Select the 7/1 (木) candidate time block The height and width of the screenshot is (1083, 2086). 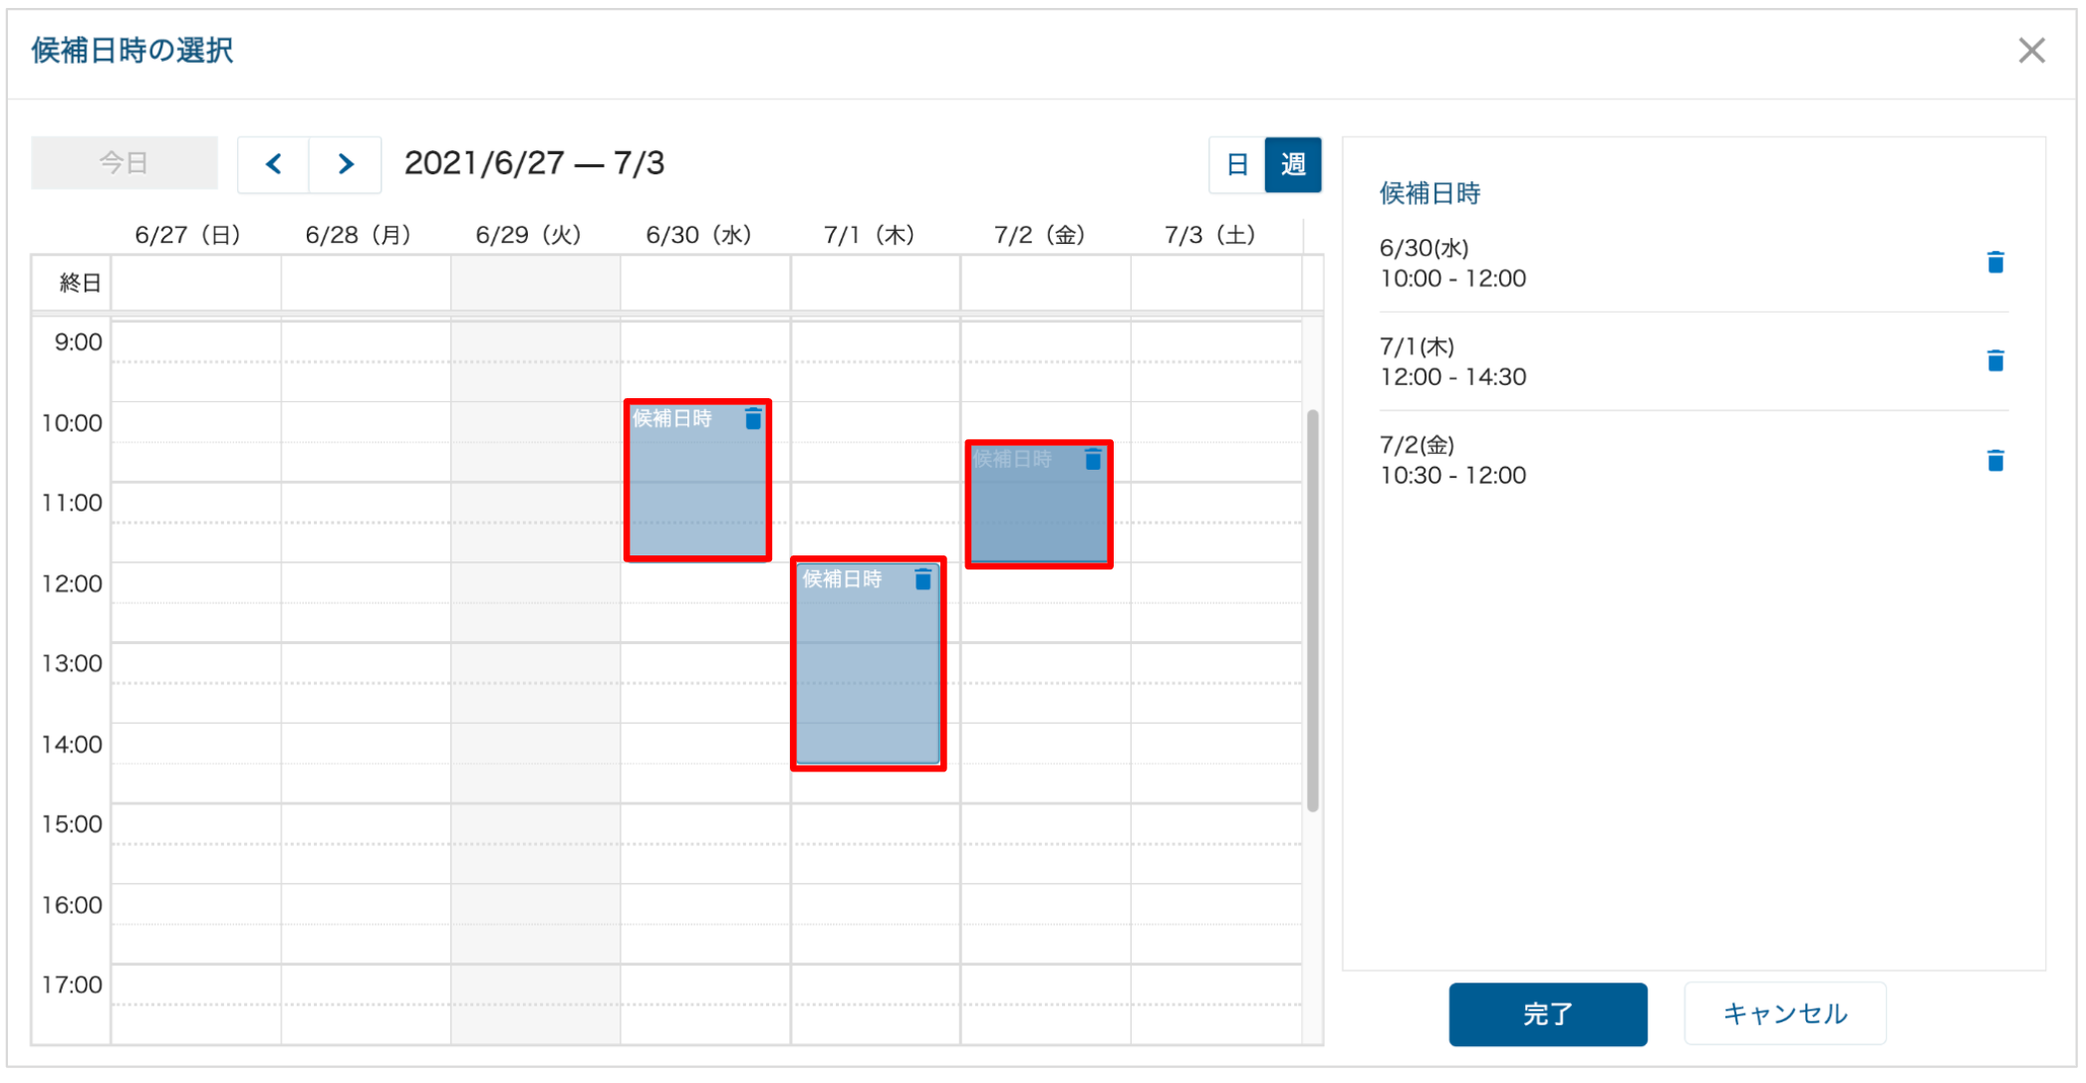pos(867,677)
